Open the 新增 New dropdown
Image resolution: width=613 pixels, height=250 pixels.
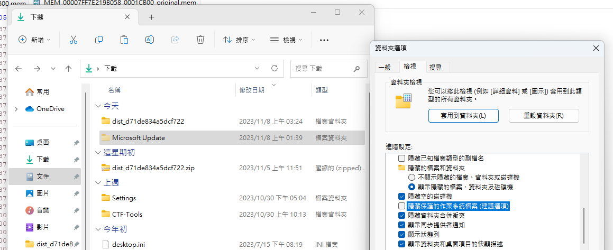[x=34, y=40]
